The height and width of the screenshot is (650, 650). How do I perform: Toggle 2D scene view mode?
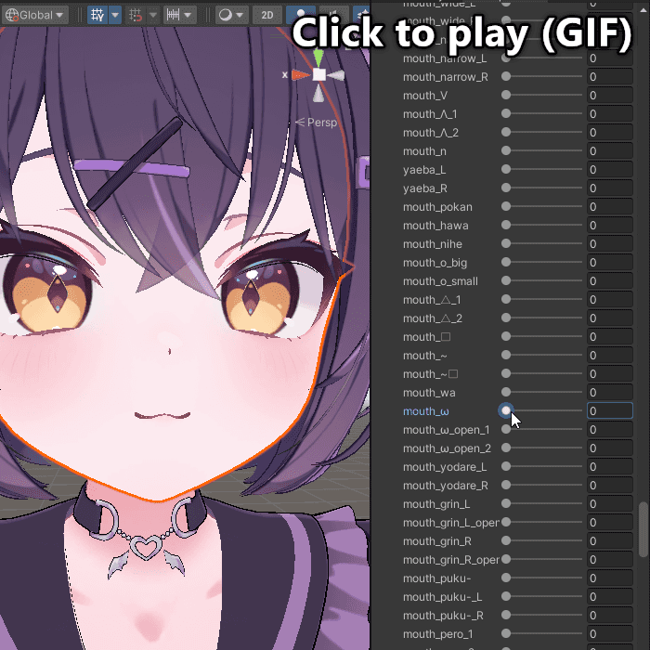[267, 15]
